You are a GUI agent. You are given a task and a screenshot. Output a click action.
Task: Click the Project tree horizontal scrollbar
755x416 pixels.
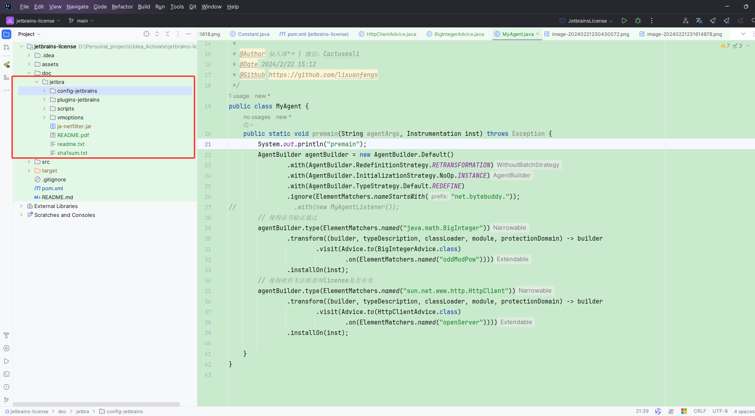(96, 404)
